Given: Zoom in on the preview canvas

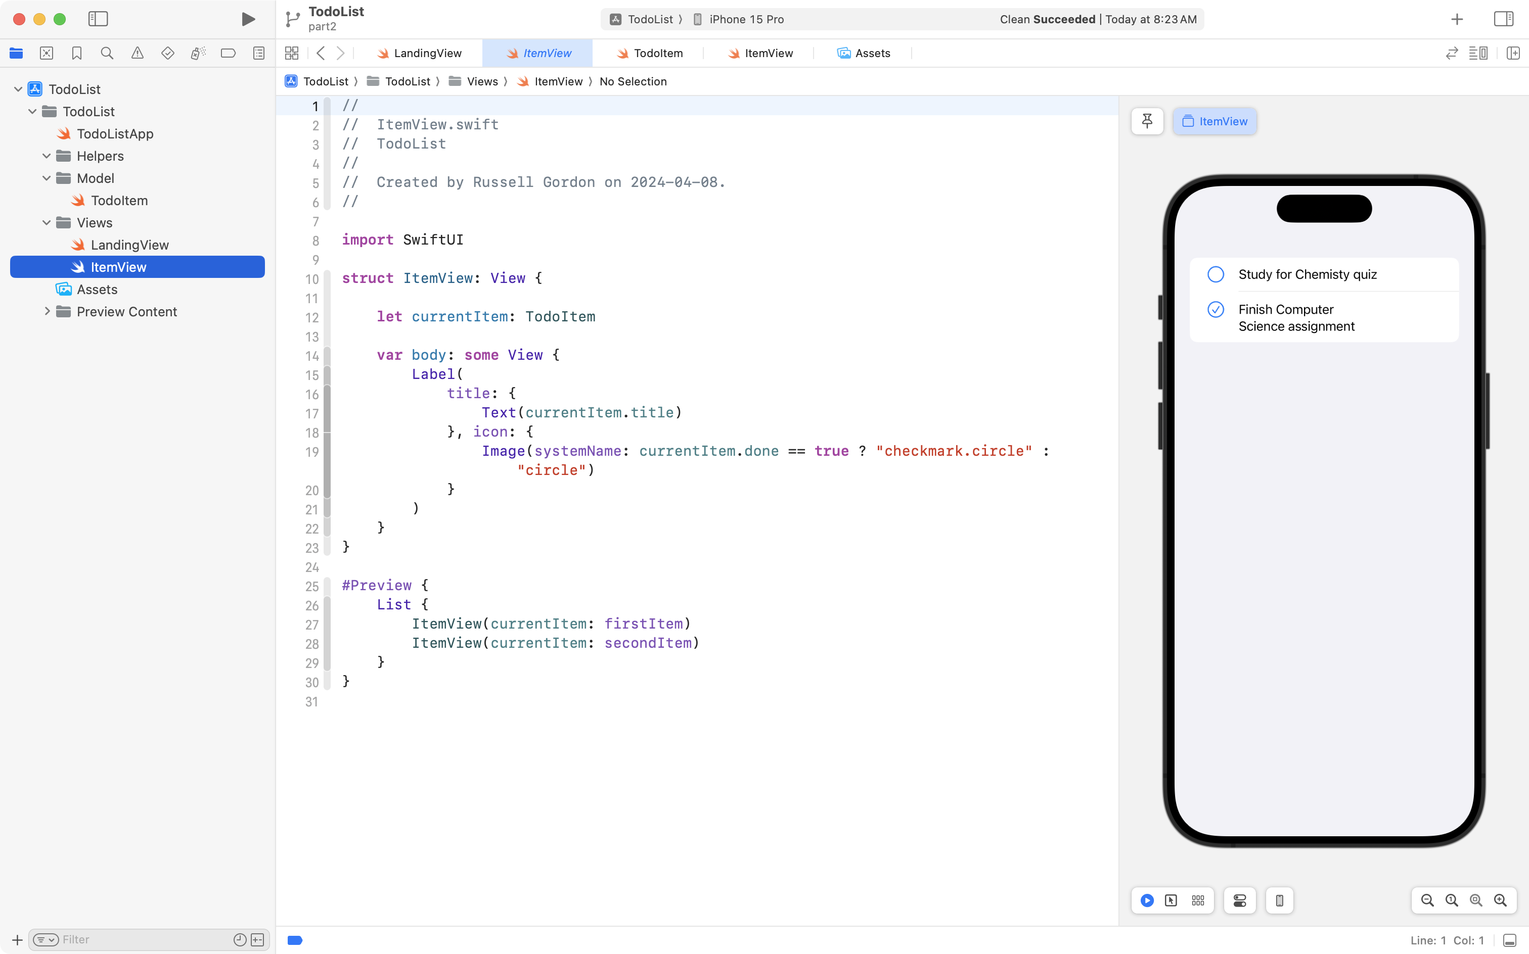Looking at the screenshot, I should (1501, 900).
